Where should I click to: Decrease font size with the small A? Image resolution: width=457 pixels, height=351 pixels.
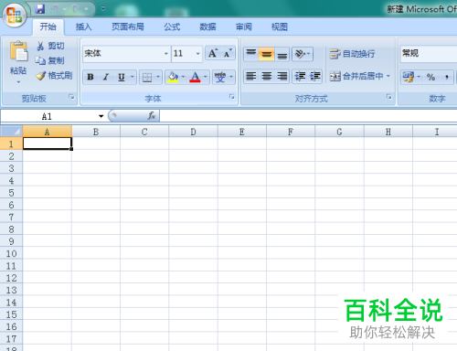[228, 53]
